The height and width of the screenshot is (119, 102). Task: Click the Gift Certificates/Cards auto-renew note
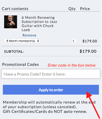tap(45, 112)
